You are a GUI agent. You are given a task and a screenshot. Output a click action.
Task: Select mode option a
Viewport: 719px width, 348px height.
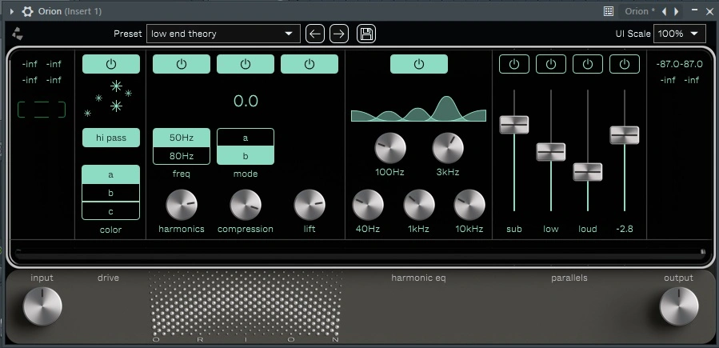click(246, 138)
